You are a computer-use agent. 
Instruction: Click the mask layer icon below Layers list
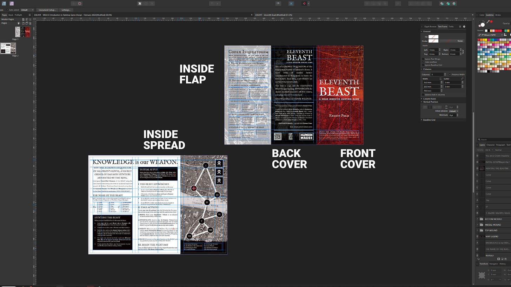pyautogui.click(x=499, y=259)
